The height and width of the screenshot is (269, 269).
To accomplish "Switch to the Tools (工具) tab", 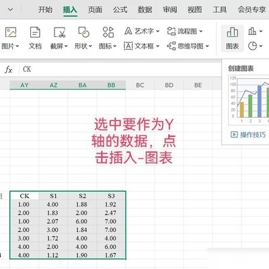I will point(220,9).
